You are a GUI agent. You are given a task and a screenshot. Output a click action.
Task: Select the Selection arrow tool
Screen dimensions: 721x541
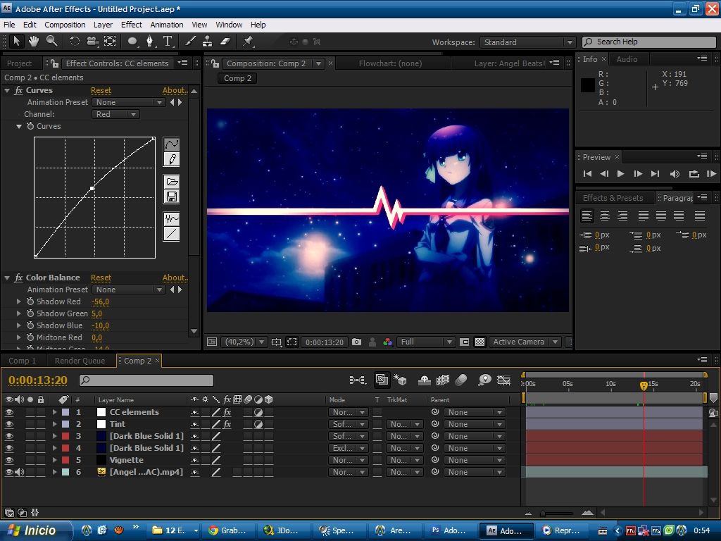pyautogui.click(x=17, y=42)
